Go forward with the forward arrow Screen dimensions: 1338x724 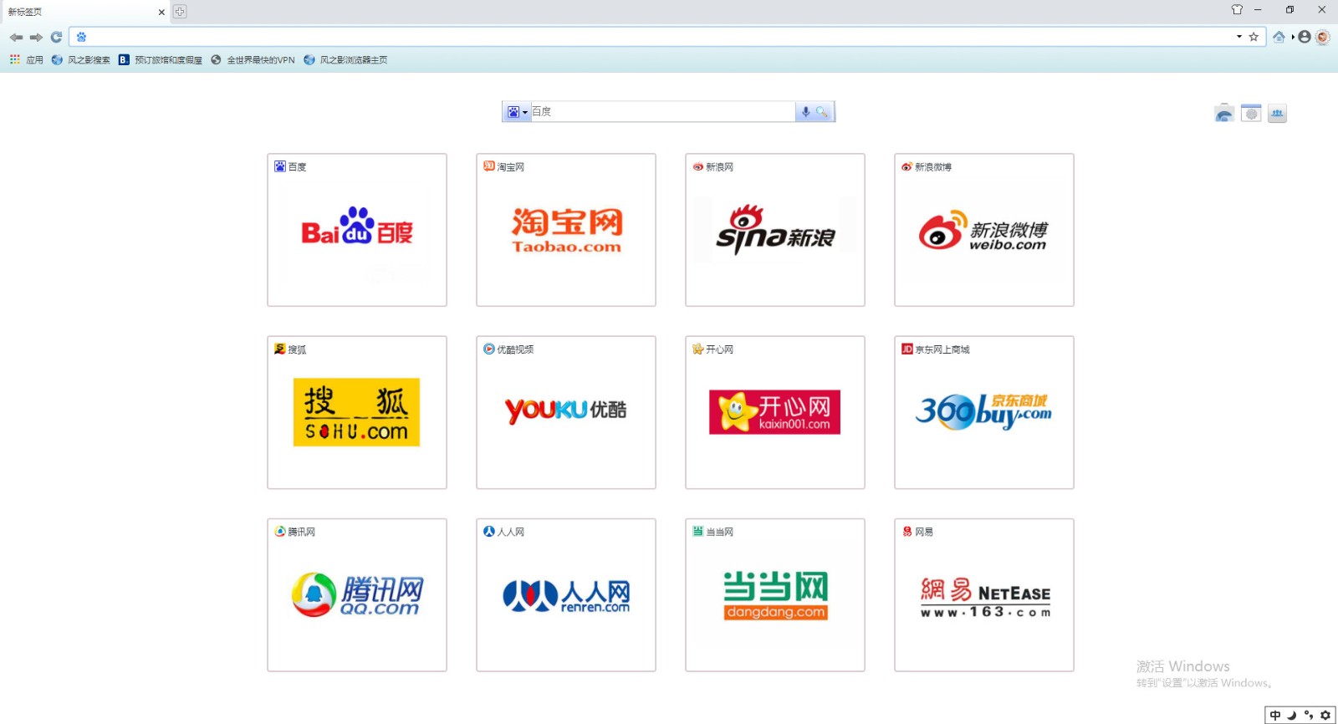[36, 37]
